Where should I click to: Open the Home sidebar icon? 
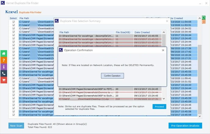[4, 54]
